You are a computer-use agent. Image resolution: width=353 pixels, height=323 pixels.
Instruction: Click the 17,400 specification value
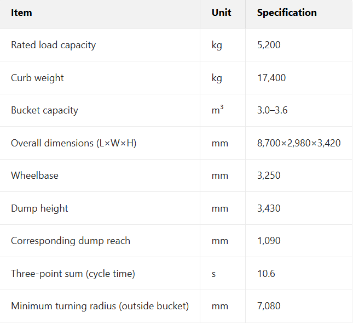[x=271, y=78]
